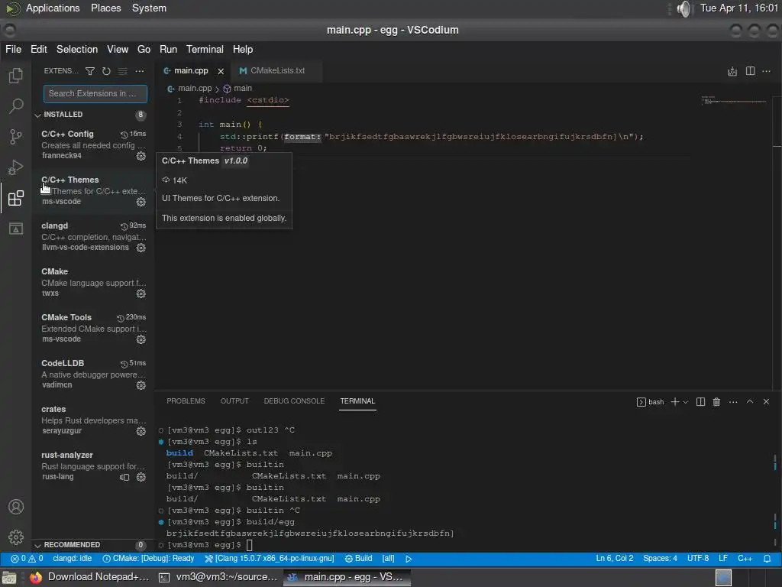Click errors and warnings count in status bar
Screen dimensions: 782x587
27,559
